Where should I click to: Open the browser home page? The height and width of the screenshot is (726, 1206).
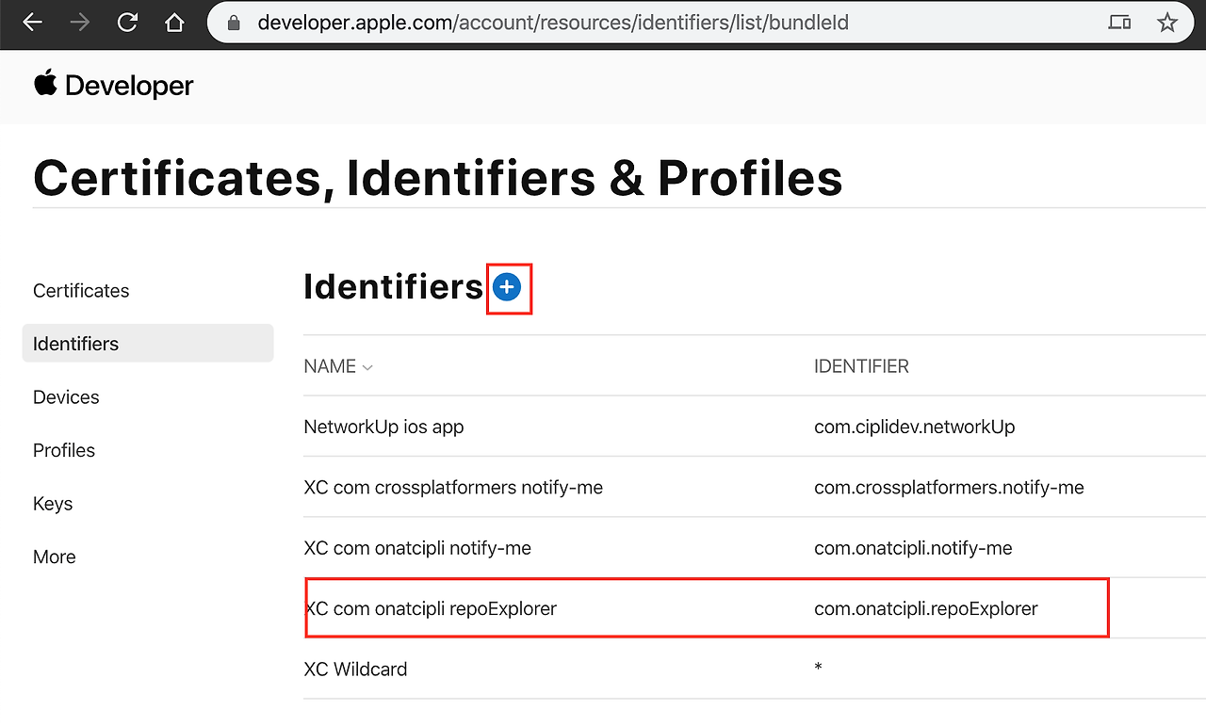tap(174, 23)
